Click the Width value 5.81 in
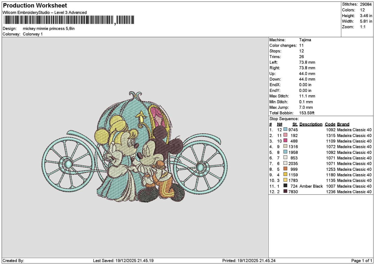The height and width of the screenshot is (265, 375). [x=366, y=21]
